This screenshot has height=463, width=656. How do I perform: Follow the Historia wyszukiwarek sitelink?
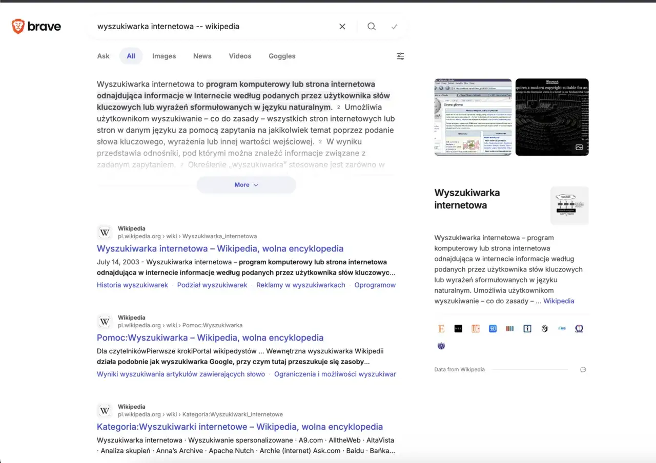tap(132, 285)
